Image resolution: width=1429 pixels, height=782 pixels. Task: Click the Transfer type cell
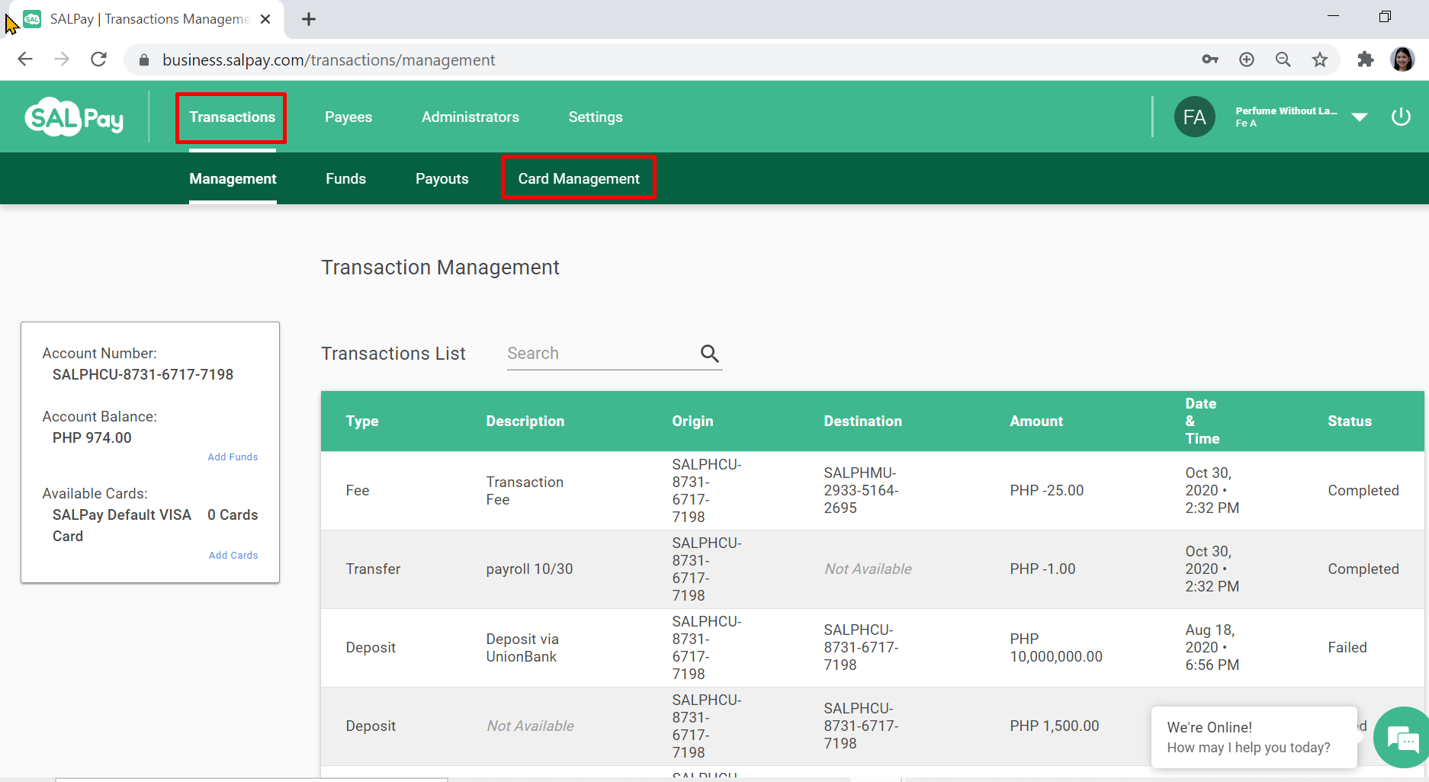click(373, 569)
